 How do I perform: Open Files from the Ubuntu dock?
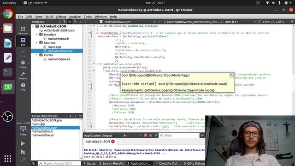point(8,29)
